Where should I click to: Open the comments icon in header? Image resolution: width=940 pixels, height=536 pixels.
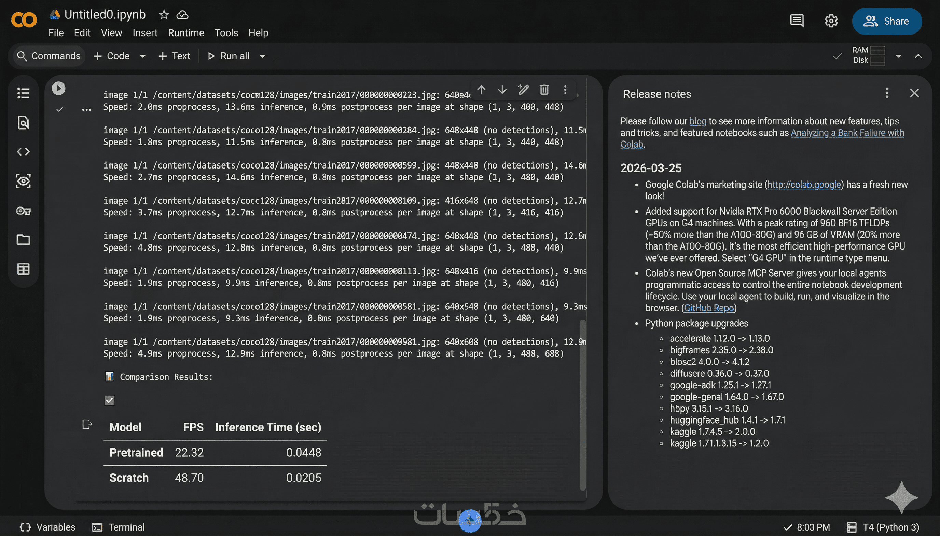click(797, 21)
